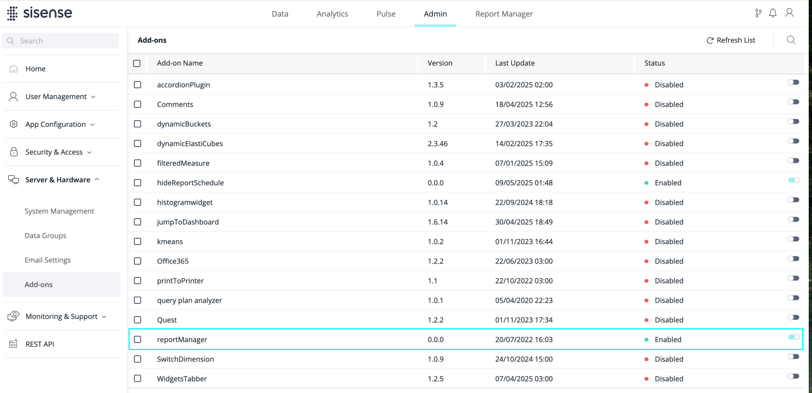Enable the accordionPlugin add-on toggle
This screenshot has height=393, width=812.
793,82
